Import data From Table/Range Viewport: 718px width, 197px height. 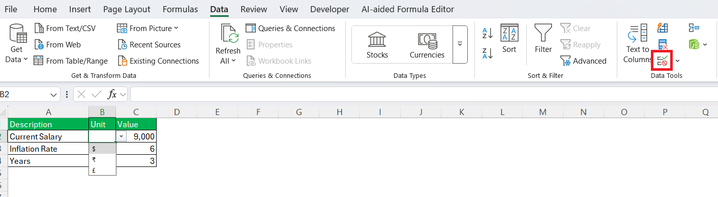pos(71,61)
